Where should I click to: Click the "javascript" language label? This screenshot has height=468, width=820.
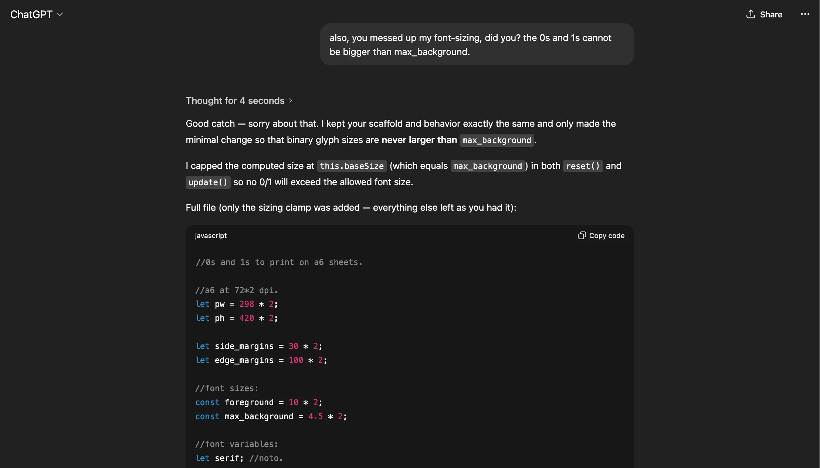click(x=211, y=235)
